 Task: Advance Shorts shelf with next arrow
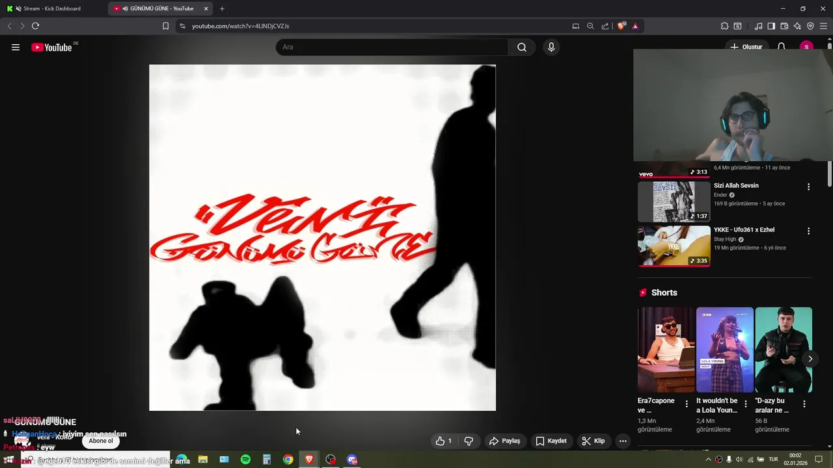tap(810, 359)
